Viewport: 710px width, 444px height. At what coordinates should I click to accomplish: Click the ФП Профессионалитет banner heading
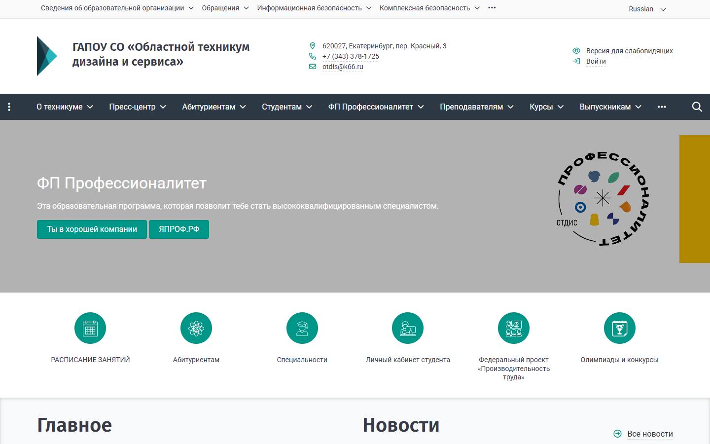point(122,183)
